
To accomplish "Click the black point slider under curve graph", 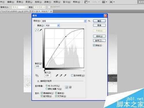I will pyautogui.click(x=44, y=71).
